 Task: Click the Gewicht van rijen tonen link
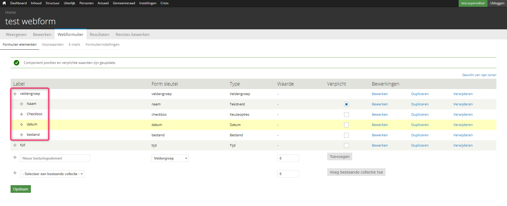[x=479, y=75]
